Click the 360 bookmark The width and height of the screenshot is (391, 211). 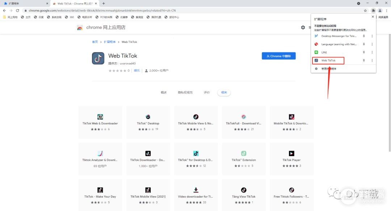(70, 17)
